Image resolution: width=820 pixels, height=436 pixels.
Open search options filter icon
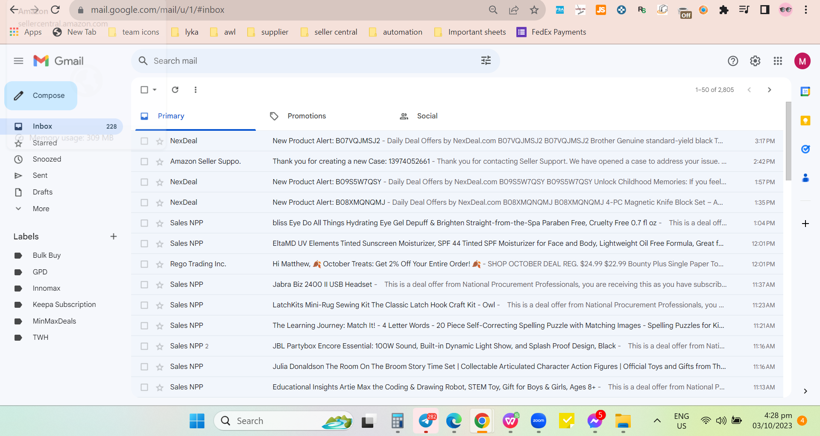click(486, 61)
